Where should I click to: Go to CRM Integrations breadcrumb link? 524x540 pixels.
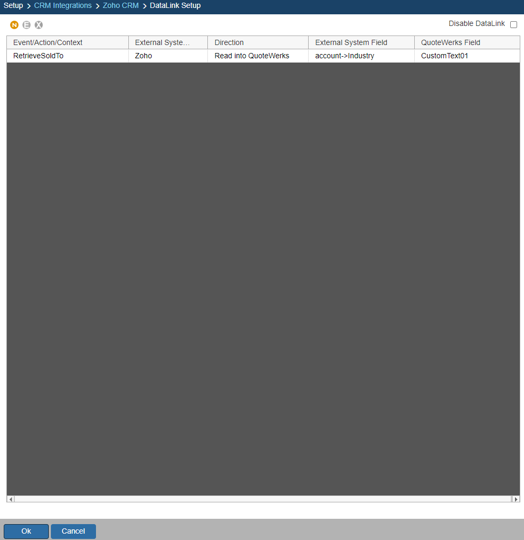tap(63, 5)
